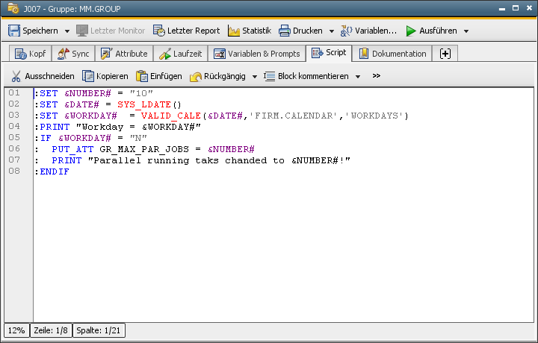The height and width of the screenshot is (343, 538).
Task: Open the Variablen icon
Action: pyautogui.click(x=346, y=31)
